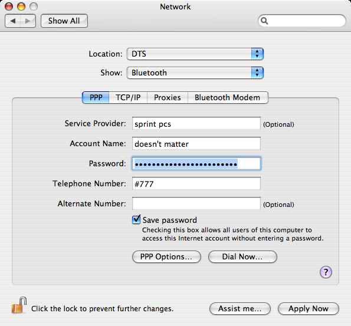Open the purple help question mark
Screen dimensions: 351x326
click(326, 272)
